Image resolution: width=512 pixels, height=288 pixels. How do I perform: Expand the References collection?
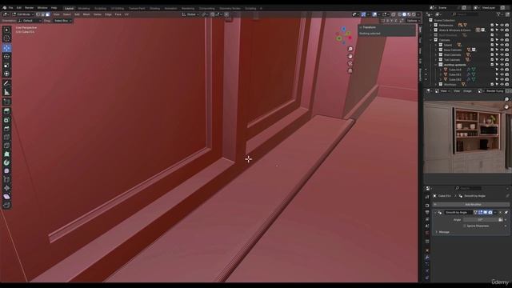(x=431, y=25)
